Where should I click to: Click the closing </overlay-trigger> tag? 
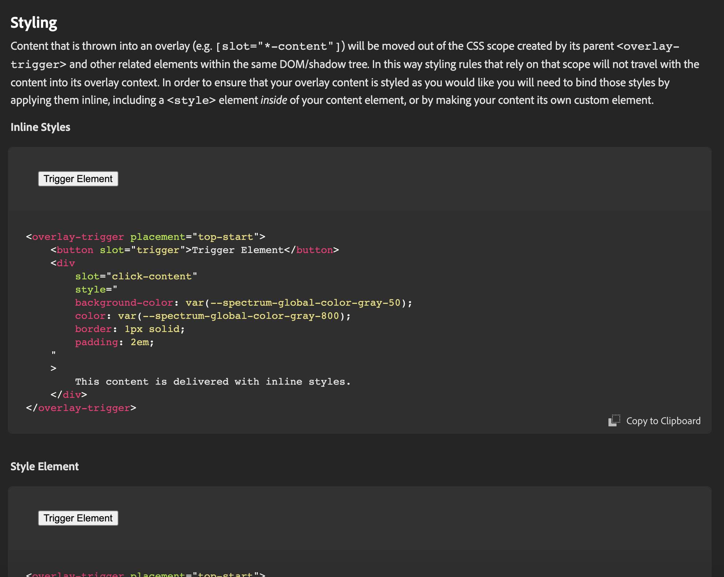[81, 408]
